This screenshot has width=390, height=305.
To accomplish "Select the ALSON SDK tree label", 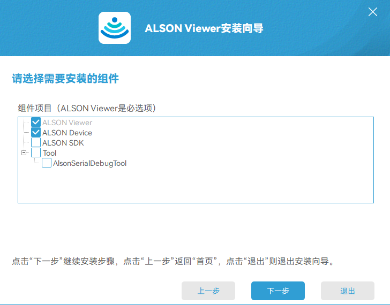I will [63, 143].
